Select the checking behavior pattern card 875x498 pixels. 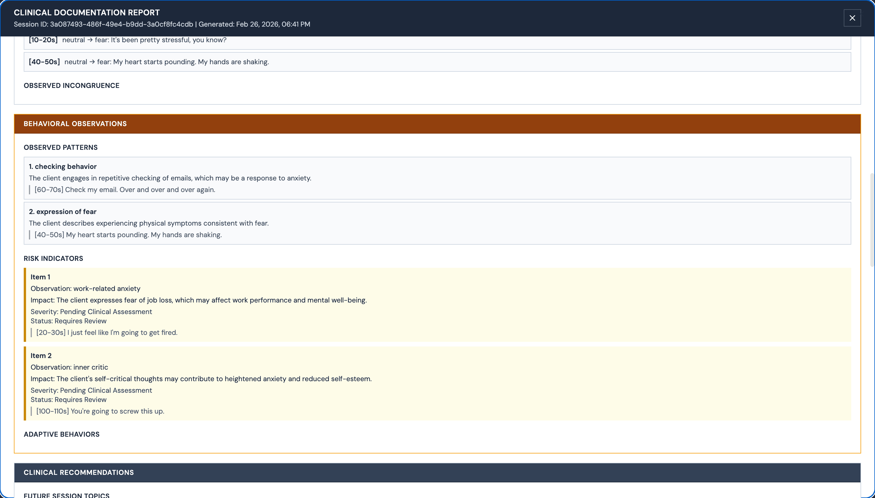[437, 178]
